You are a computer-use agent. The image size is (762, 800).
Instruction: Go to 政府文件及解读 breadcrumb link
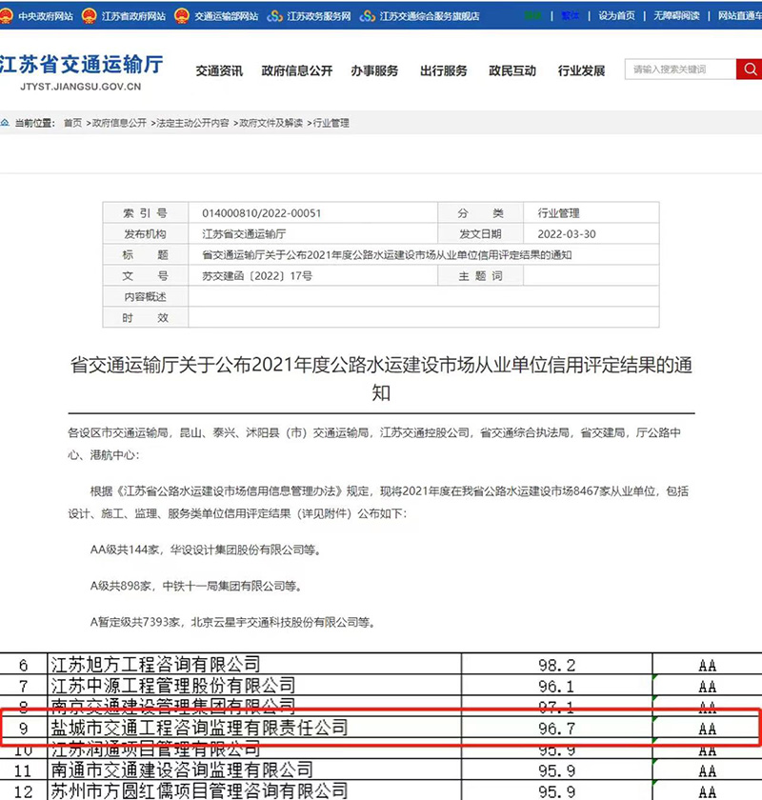pos(271,123)
